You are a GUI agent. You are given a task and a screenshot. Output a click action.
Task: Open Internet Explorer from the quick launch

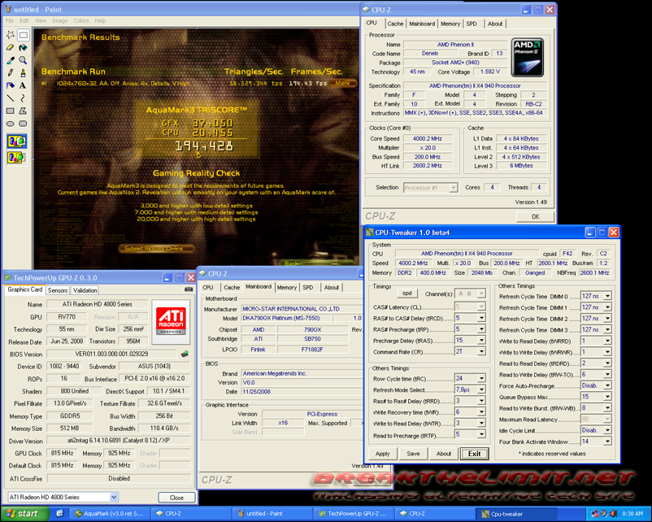click(60, 514)
